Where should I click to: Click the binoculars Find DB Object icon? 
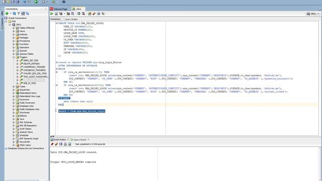tap(64, 2)
